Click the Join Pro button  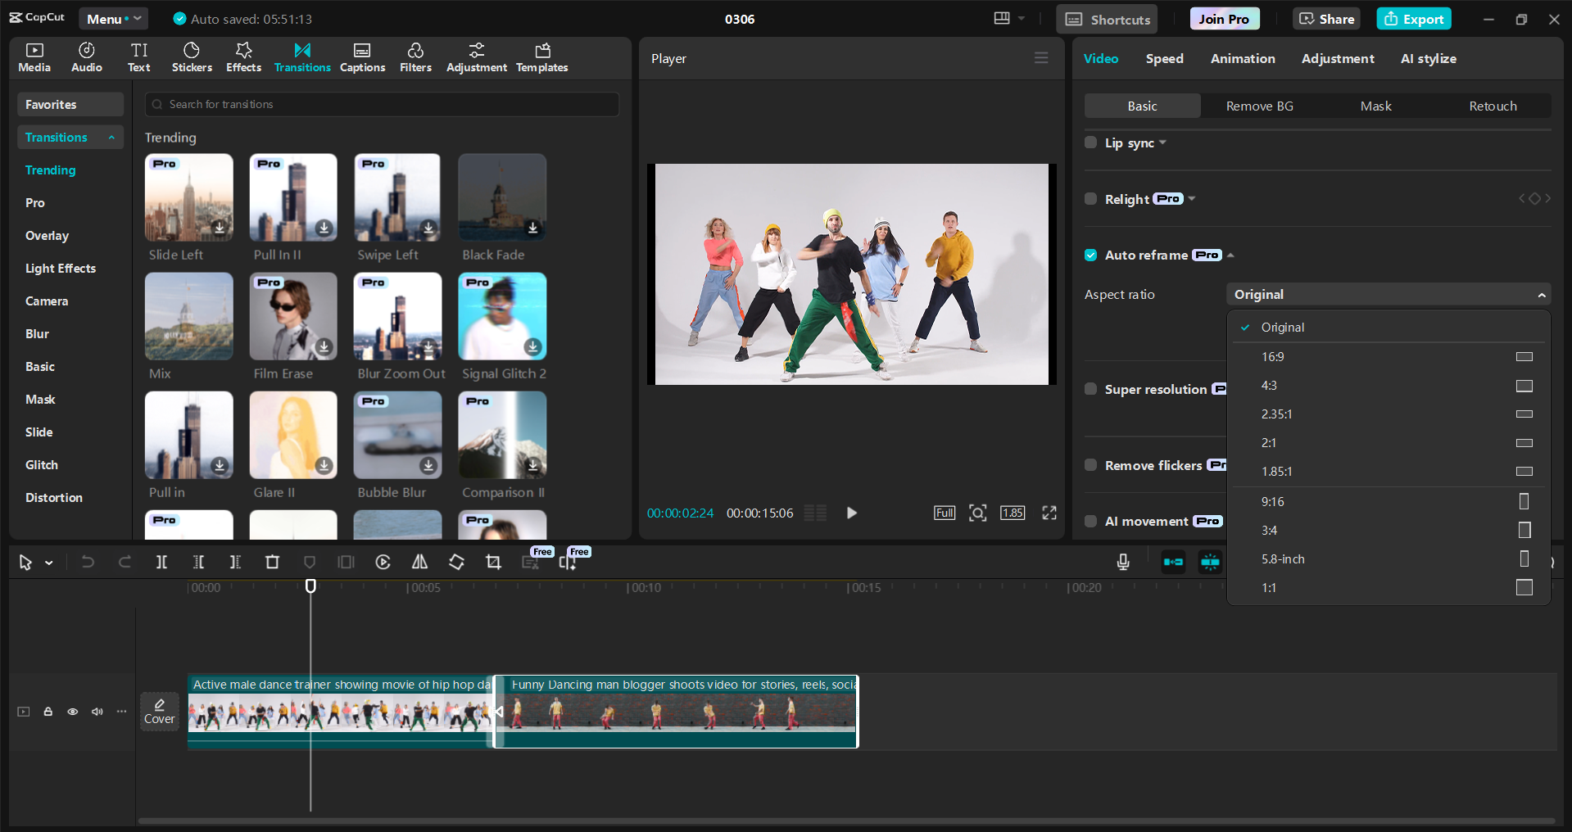point(1223,18)
